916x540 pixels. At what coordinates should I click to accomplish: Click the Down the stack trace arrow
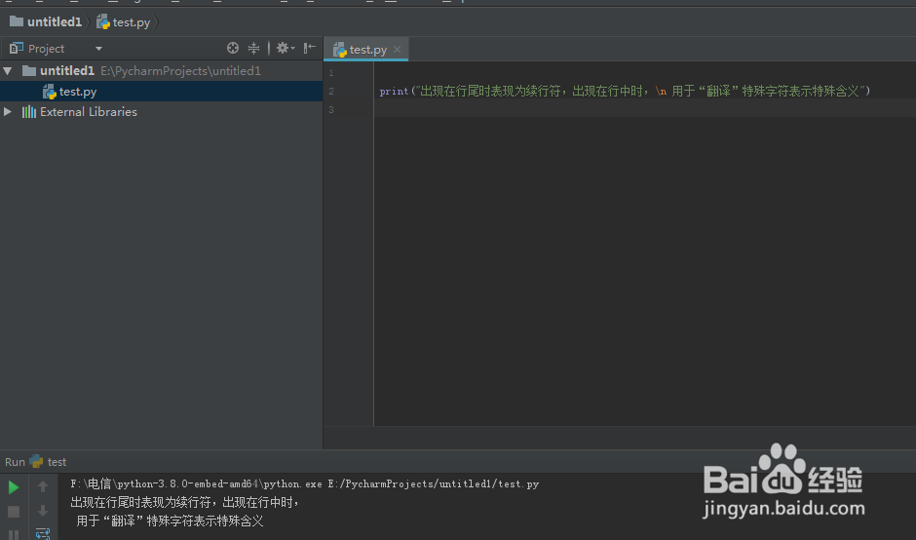pos(43,512)
